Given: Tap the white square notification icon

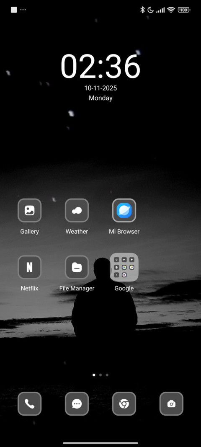Looking at the screenshot, I should (14, 10).
